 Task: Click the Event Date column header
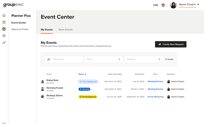(140, 74)
